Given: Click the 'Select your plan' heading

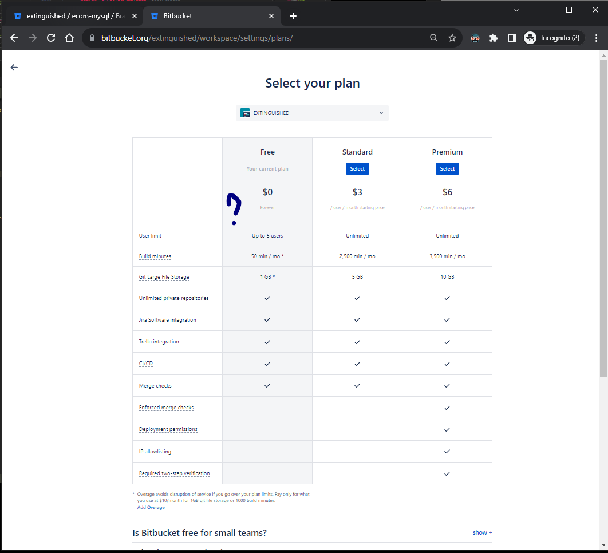Looking at the screenshot, I should pos(312,83).
